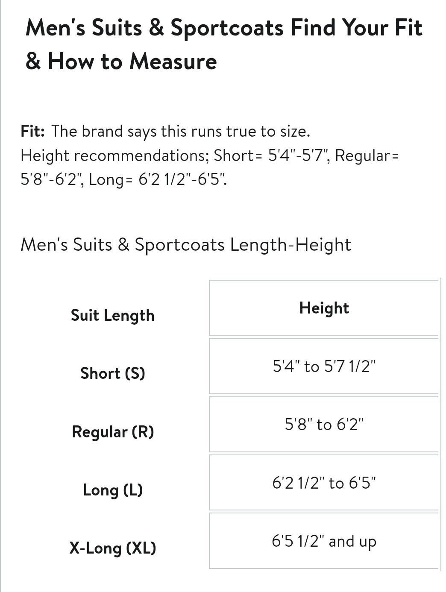Click "Men's Suits" in the bold page heading
Viewport: 446px width, 592px height.
pyautogui.click(x=84, y=28)
